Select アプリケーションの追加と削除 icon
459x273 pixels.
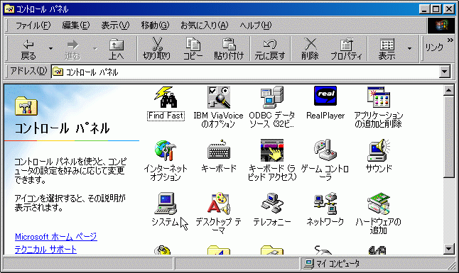(x=379, y=97)
